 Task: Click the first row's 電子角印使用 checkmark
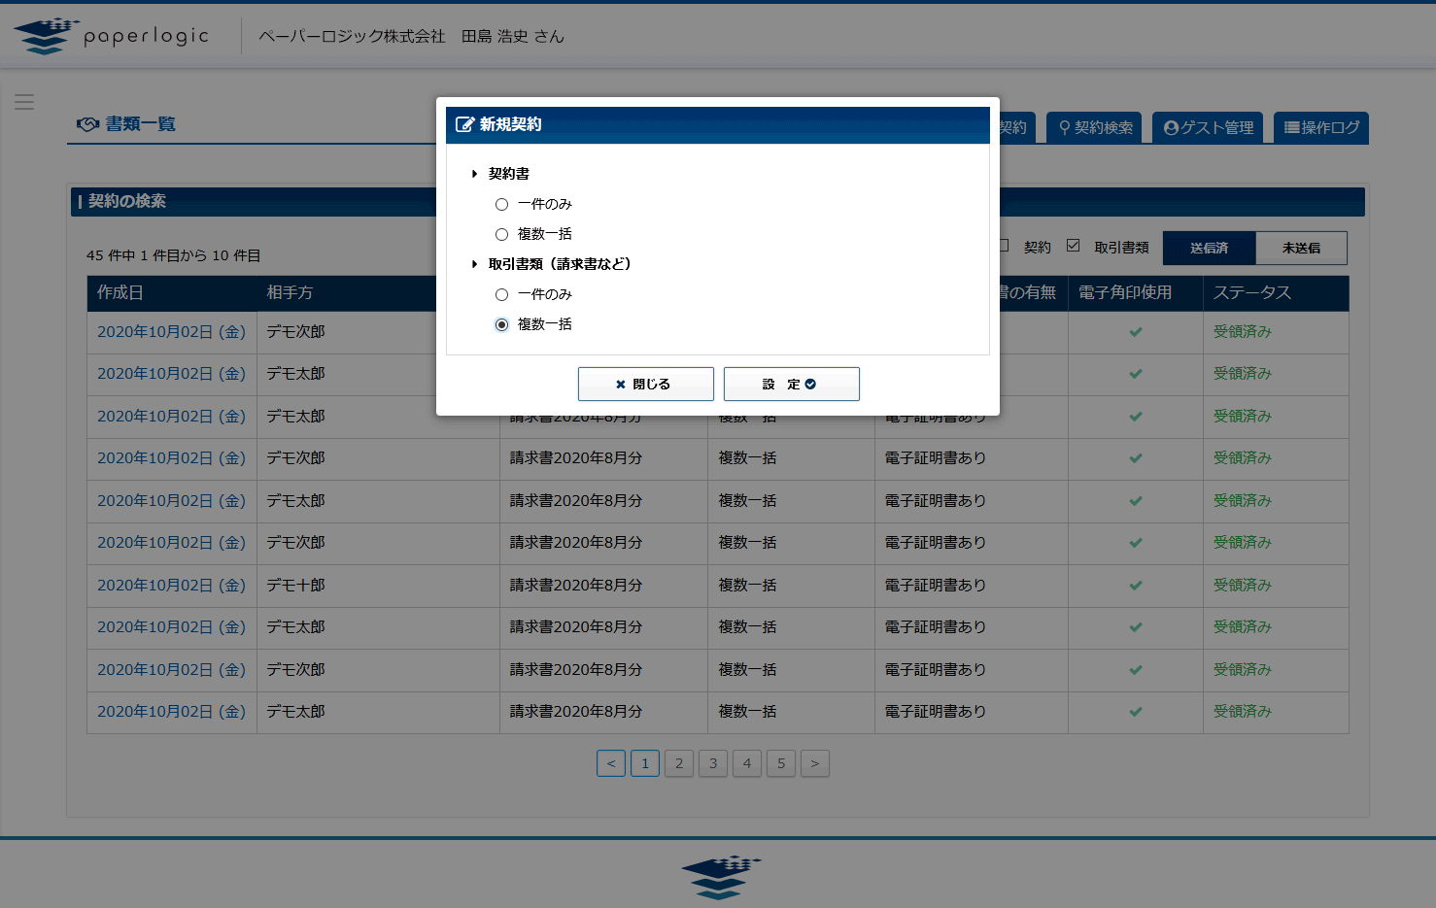(1135, 332)
